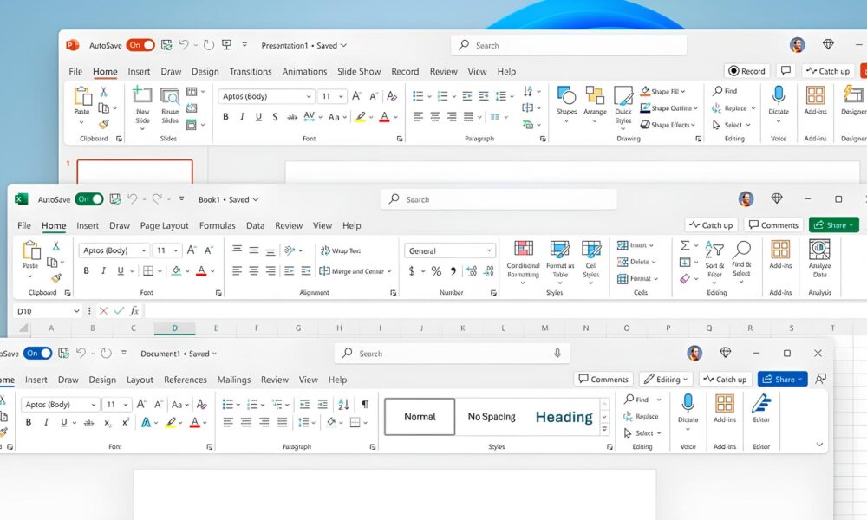Click Paste icon in PowerPoint clipboard group
This screenshot has width=867, height=520.
(82, 95)
